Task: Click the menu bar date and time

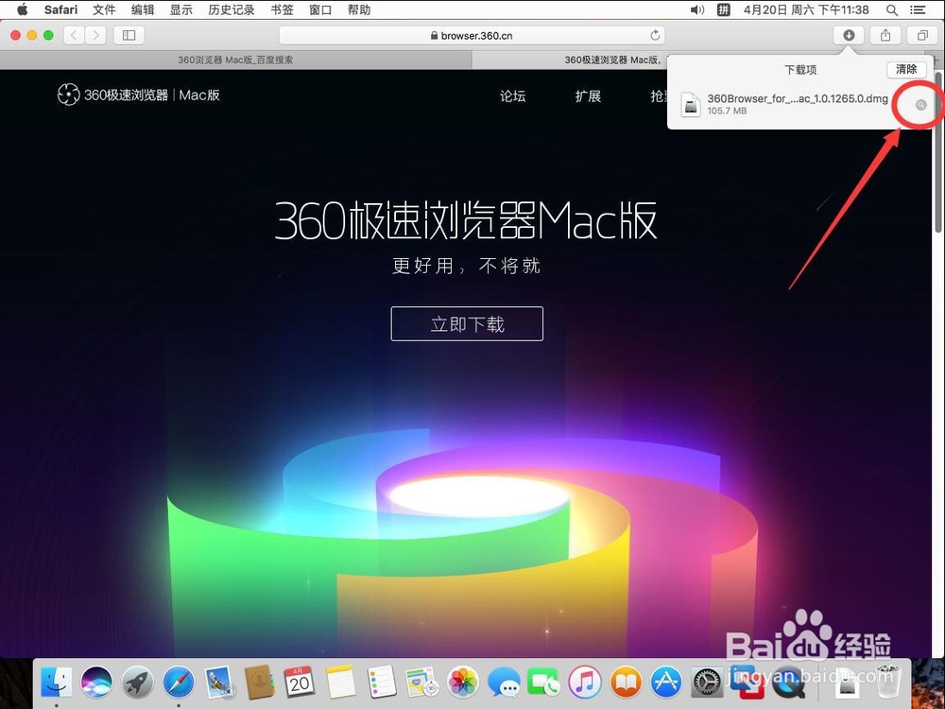Action: (806, 9)
